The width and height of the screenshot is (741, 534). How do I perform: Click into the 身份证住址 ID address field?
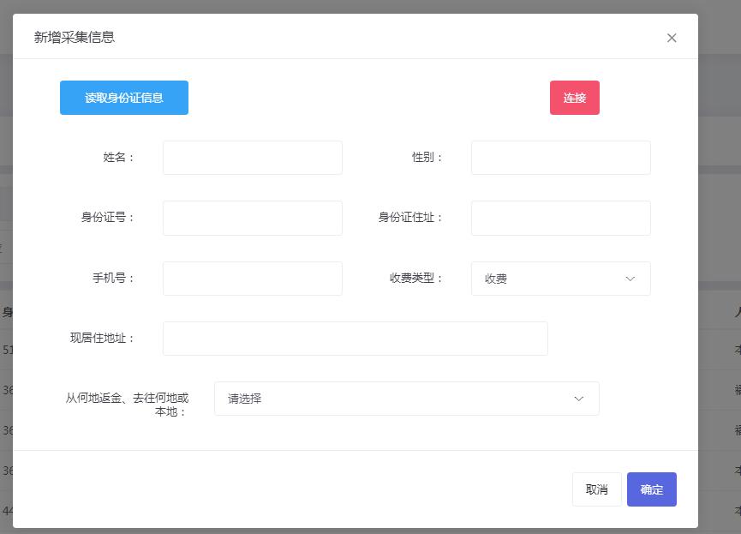tap(560, 218)
